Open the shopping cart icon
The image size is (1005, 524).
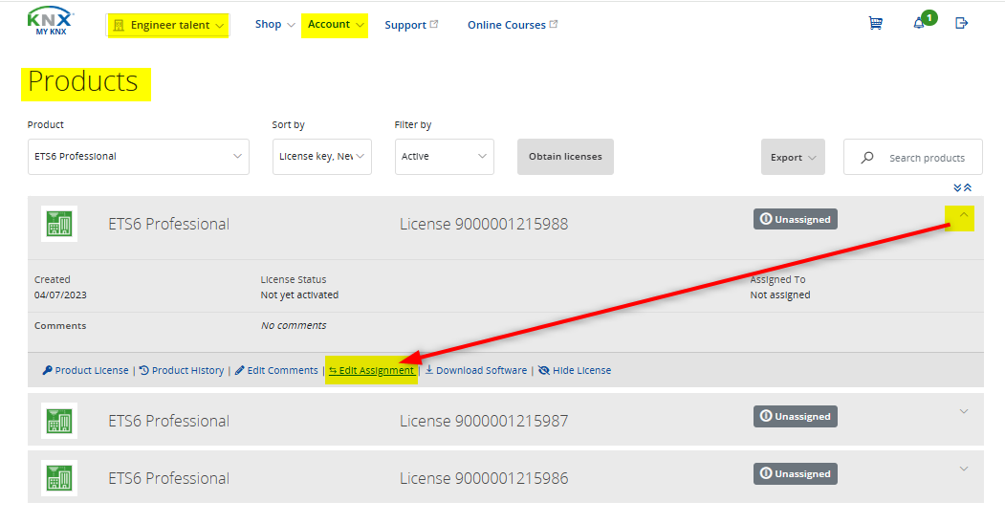tap(876, 23)
